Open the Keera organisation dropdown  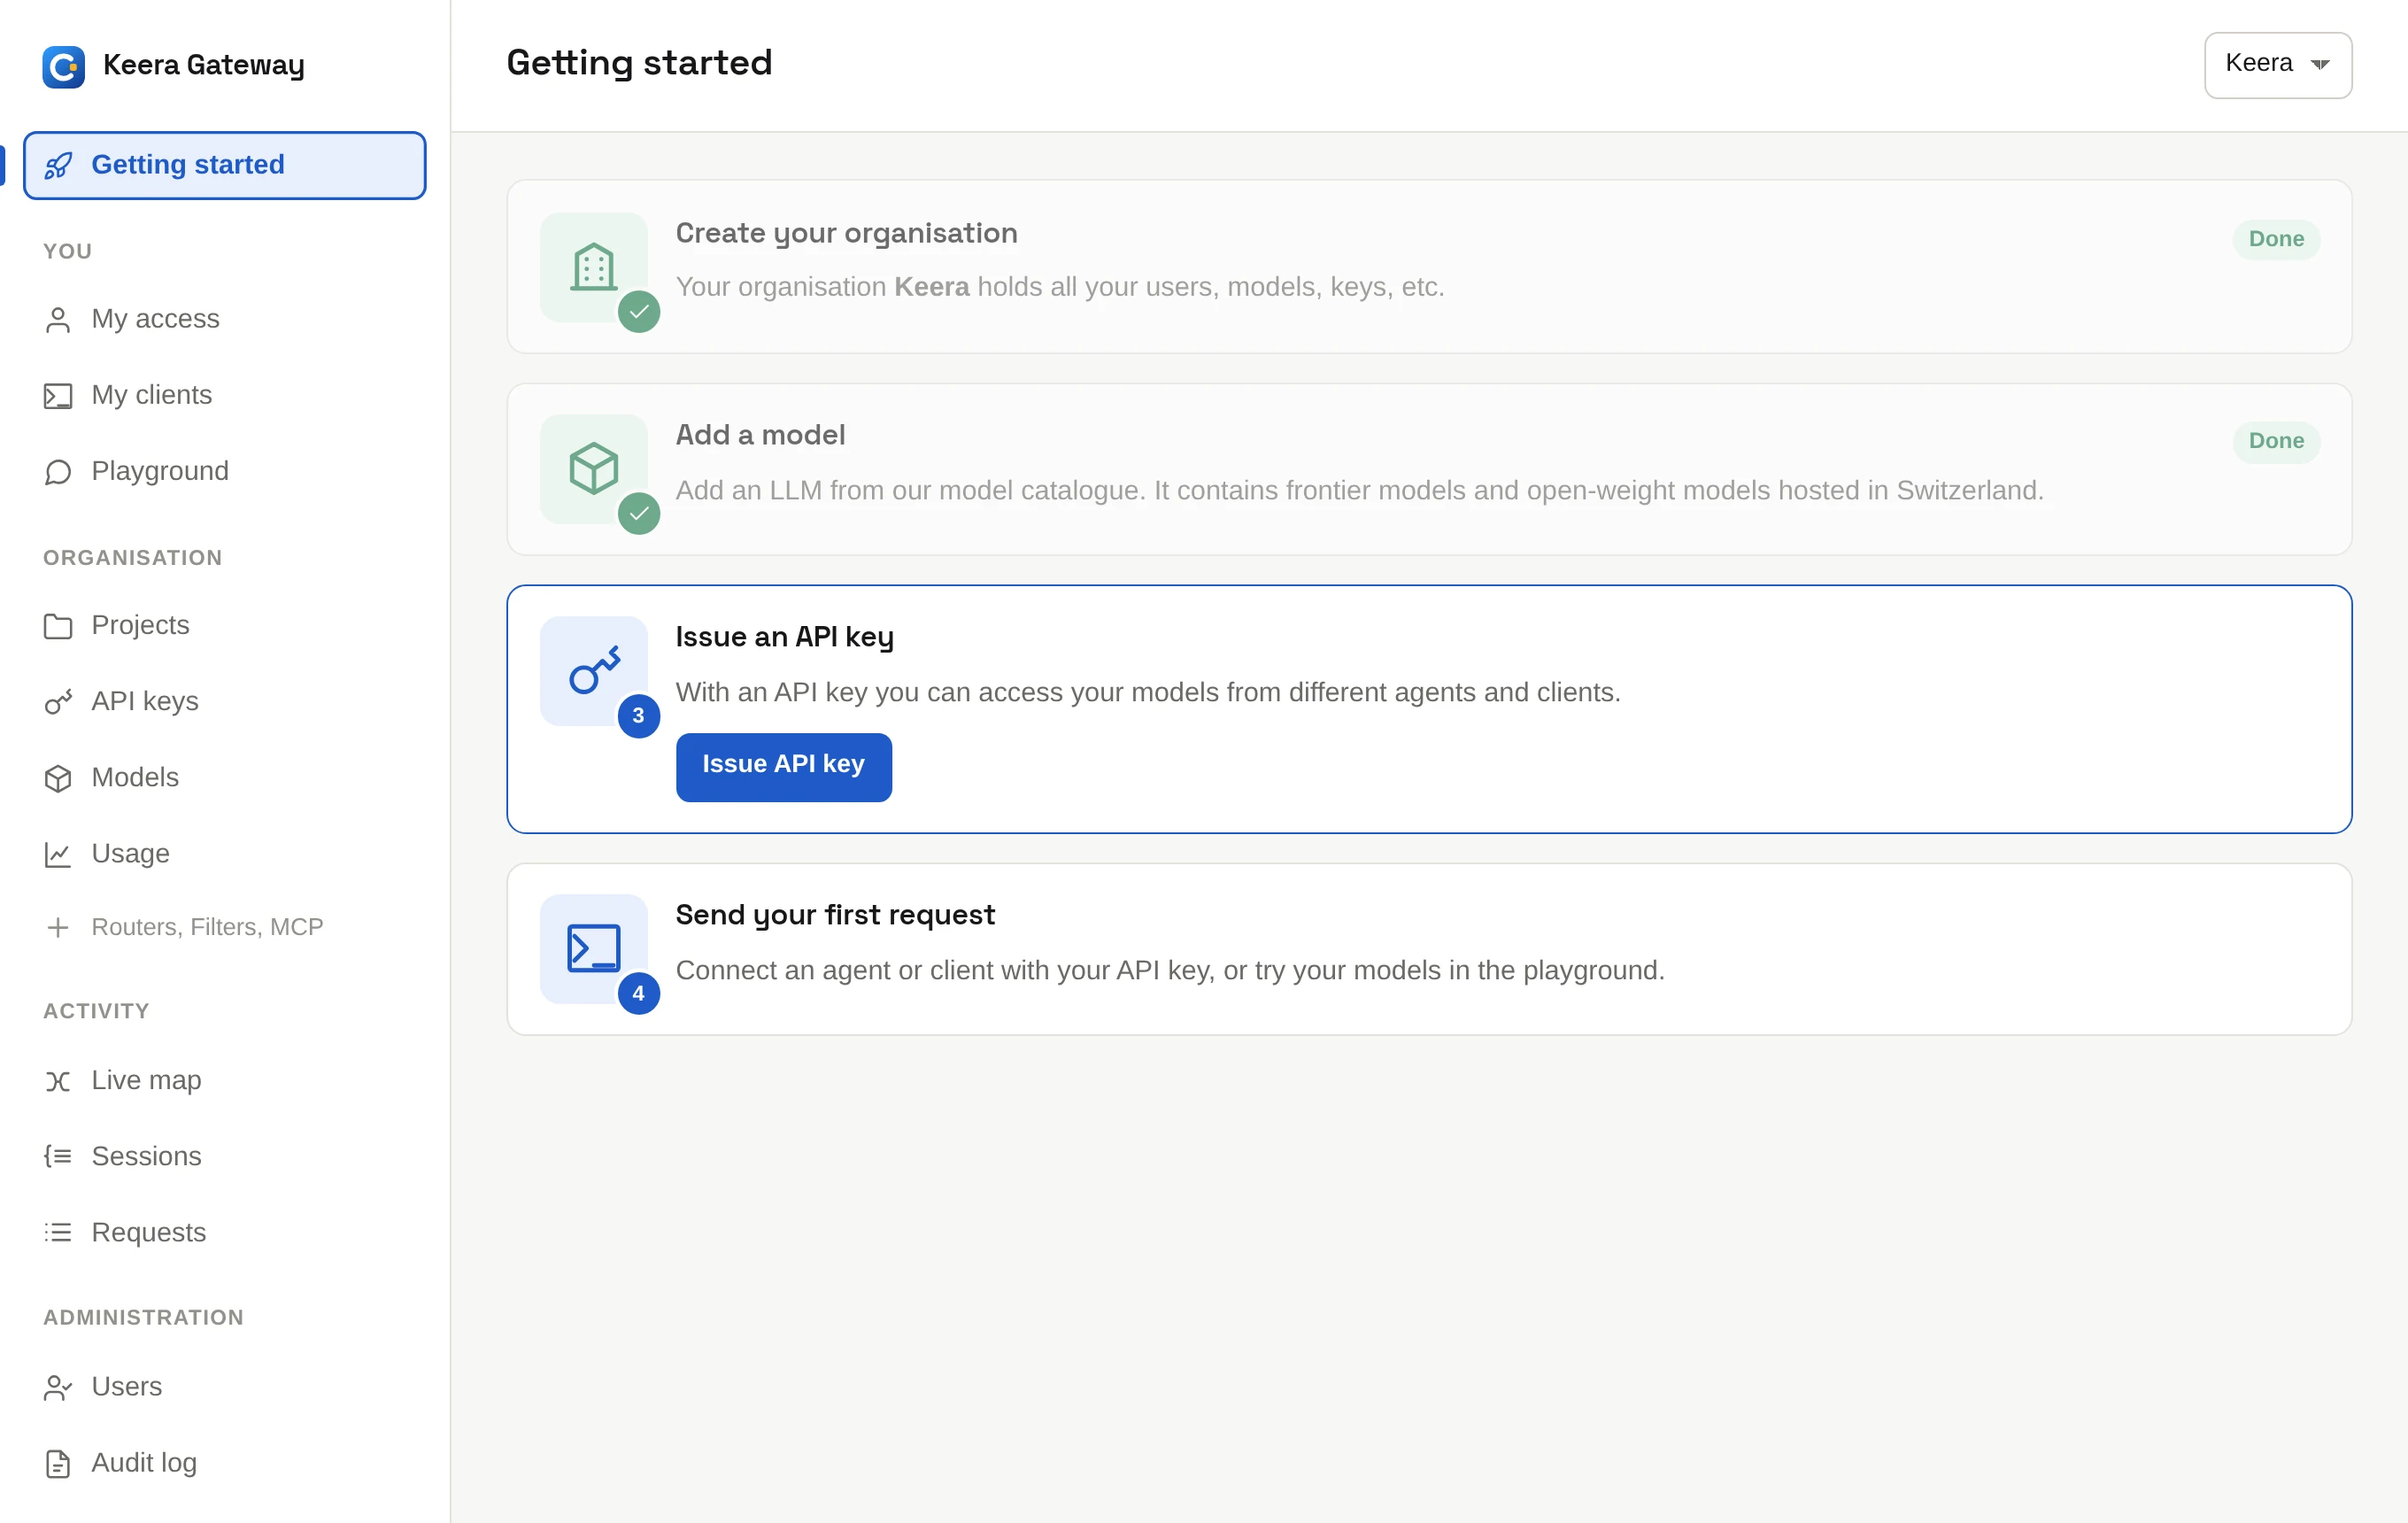click(2278, 65)
